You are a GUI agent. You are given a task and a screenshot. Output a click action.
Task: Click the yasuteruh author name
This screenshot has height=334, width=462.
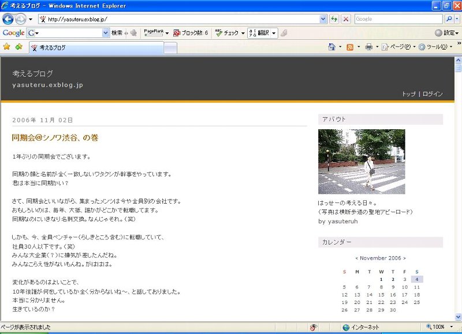(341, 222)
